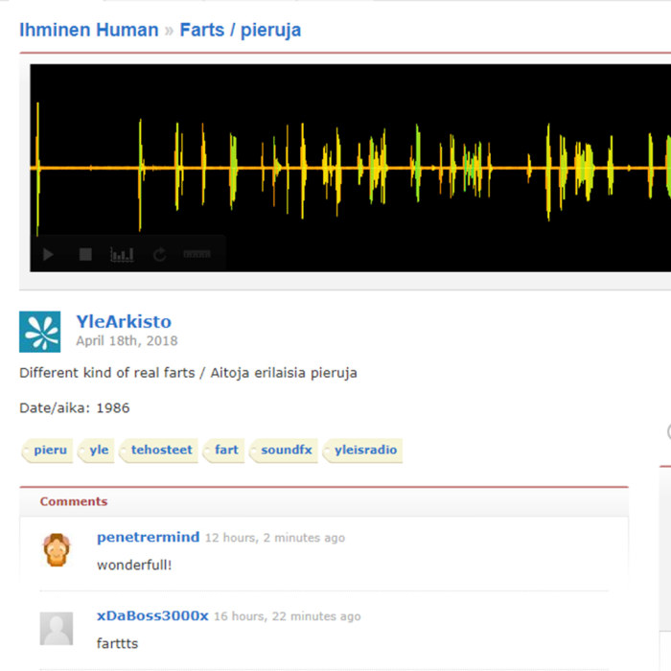Viewport: 671px width, 671px height.
Task: Toggle spectrogram display icon in player
Action: coord(122,255)
